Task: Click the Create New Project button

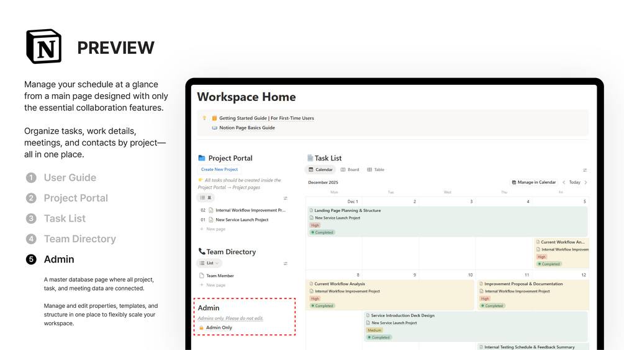Action: [219, 170]
